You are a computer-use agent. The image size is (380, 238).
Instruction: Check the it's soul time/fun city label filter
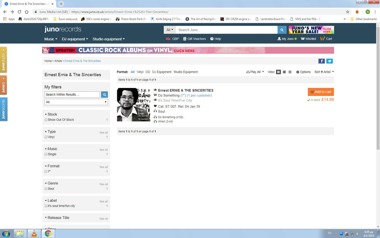click(46, 206)
